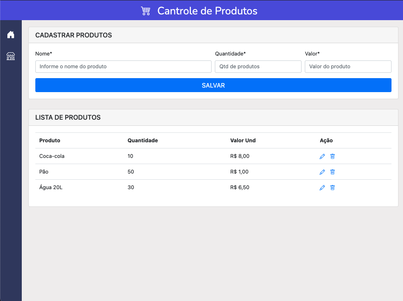Click the Cantrole de Produtos title
The image size is (403, 301).
click(207, 11)
